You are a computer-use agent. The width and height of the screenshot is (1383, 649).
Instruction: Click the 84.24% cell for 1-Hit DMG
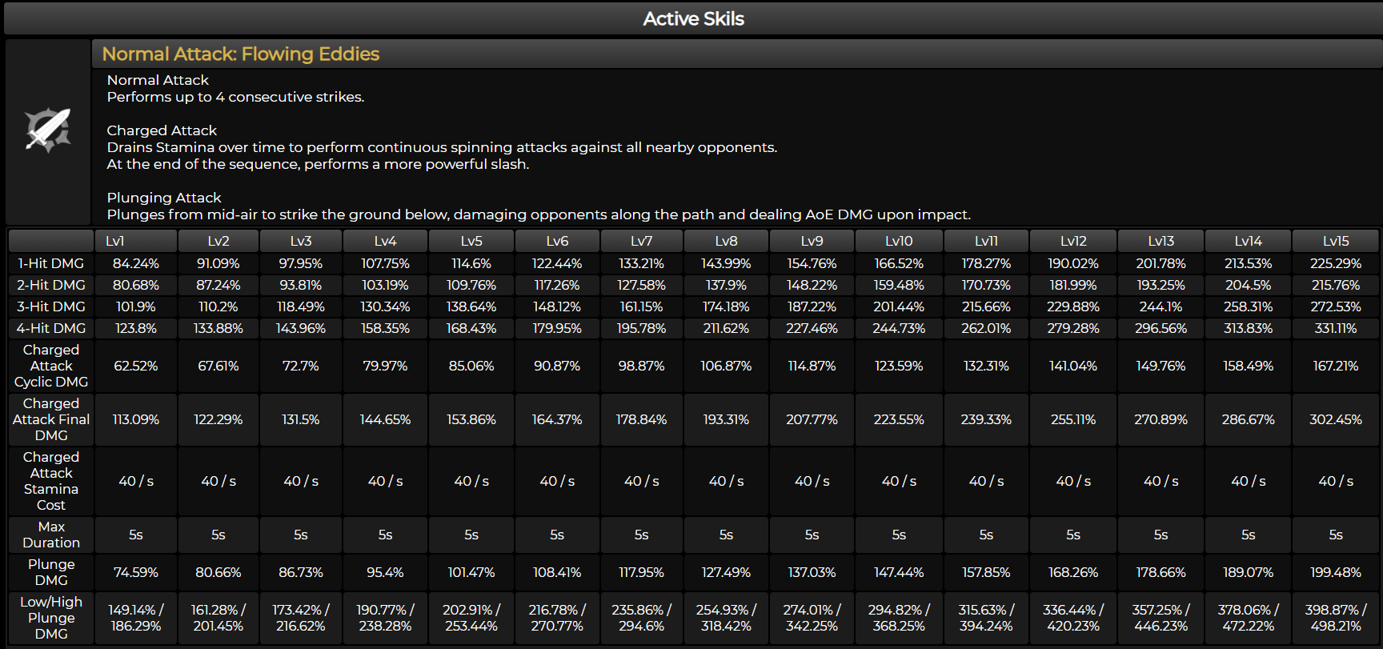click(136, 263)
